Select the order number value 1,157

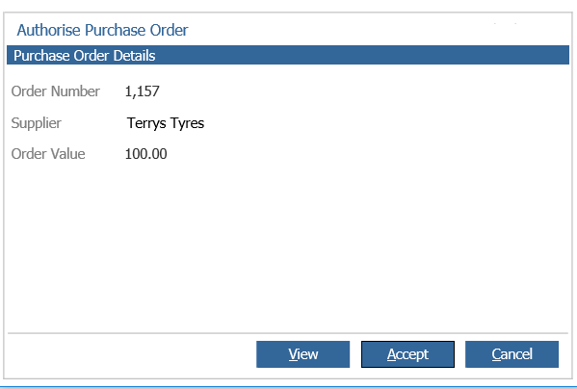142,91
